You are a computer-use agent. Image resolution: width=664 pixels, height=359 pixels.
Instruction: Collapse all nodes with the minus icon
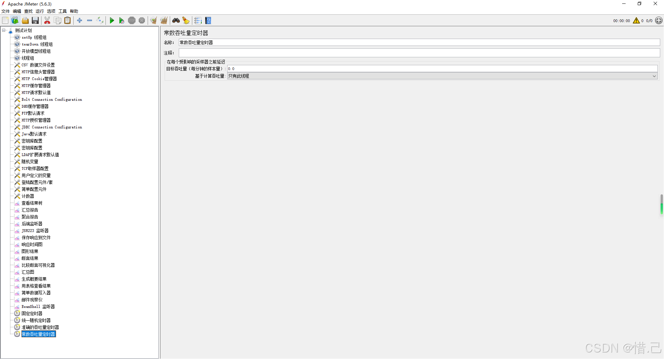90,21
